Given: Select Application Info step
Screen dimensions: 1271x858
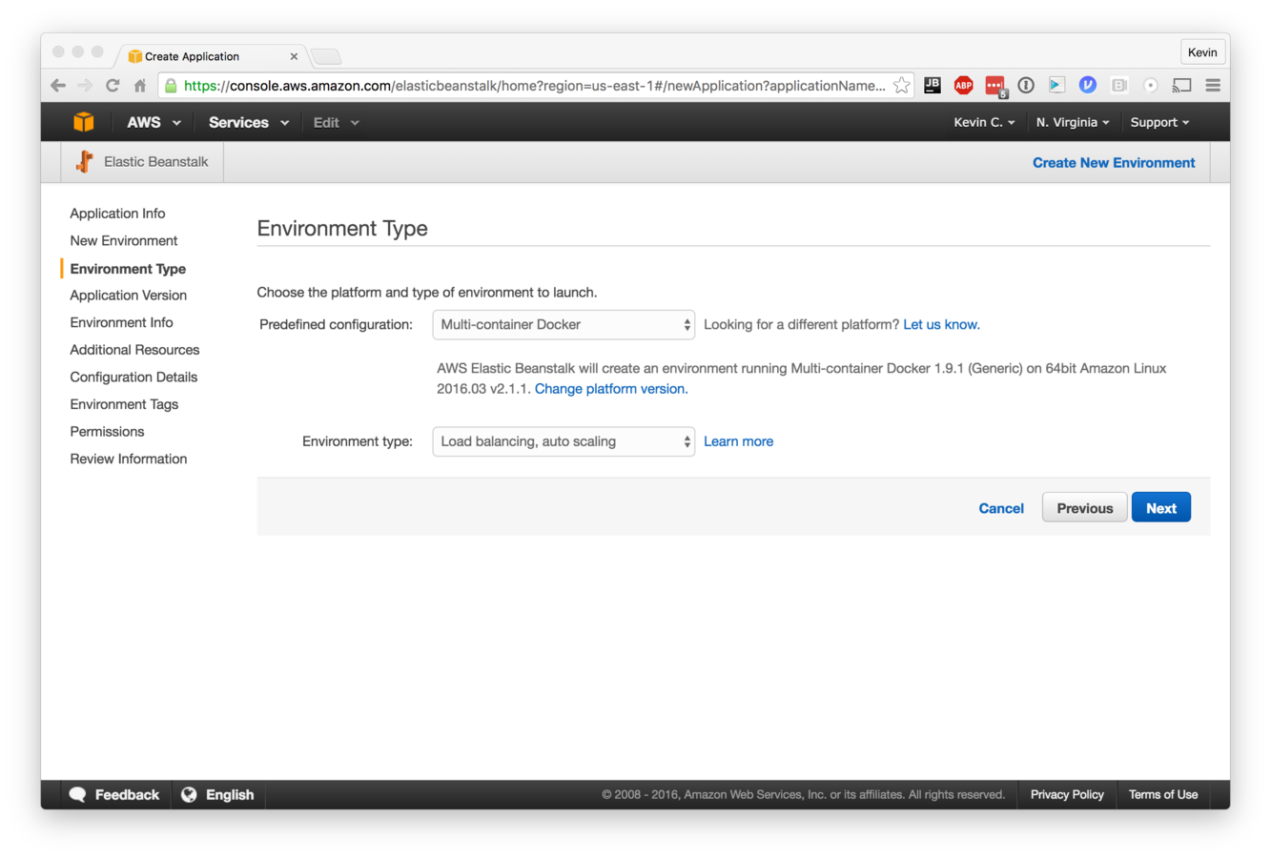Looking at the screenshot, I should pyautogui.click(x=117, y=214).
